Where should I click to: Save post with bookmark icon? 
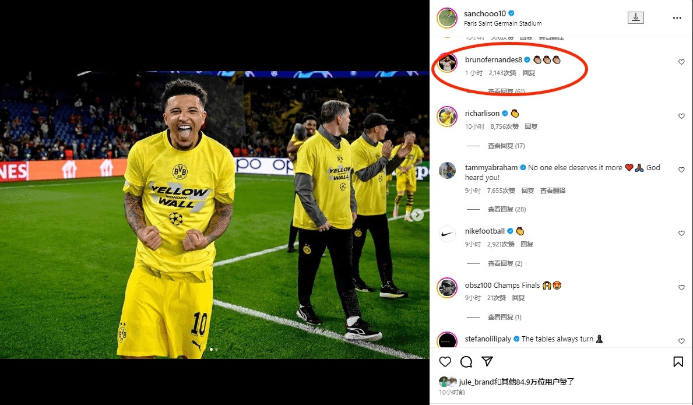678,362
